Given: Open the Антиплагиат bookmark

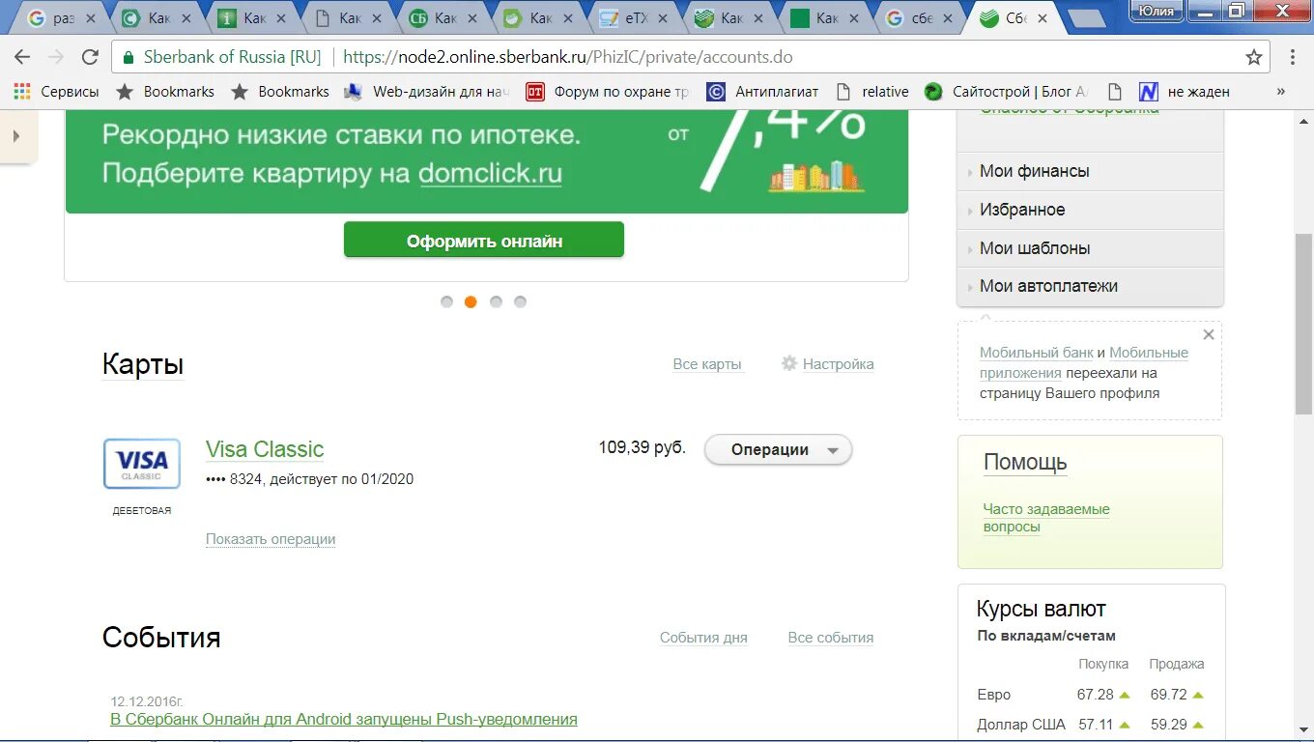Looking at the screenshot, I should 762,91.
